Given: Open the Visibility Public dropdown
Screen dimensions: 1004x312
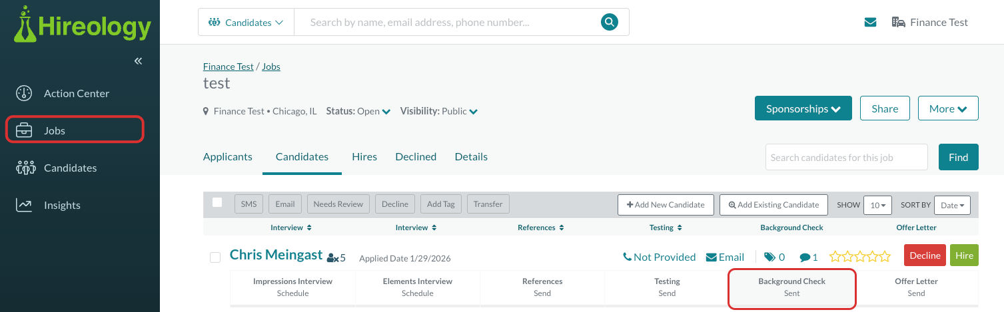Looking at the screenshot, I should [x=439, y=111].
